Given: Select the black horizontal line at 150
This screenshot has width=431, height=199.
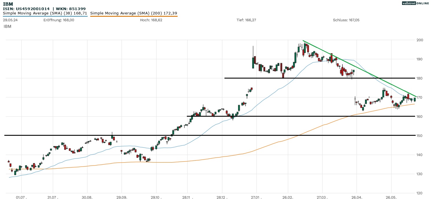Looking at the screenshot, I should click(202, 135).
